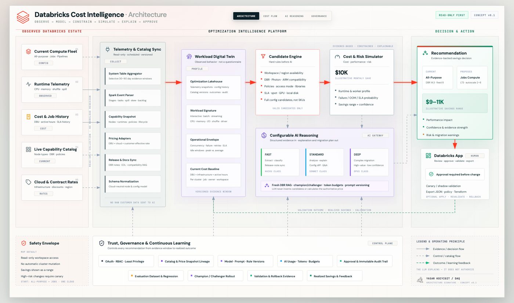Click the CONTROL PLANE badge
Image resolution: width=514 pixels, height=303 pixels.
click(x=383, y=243)
